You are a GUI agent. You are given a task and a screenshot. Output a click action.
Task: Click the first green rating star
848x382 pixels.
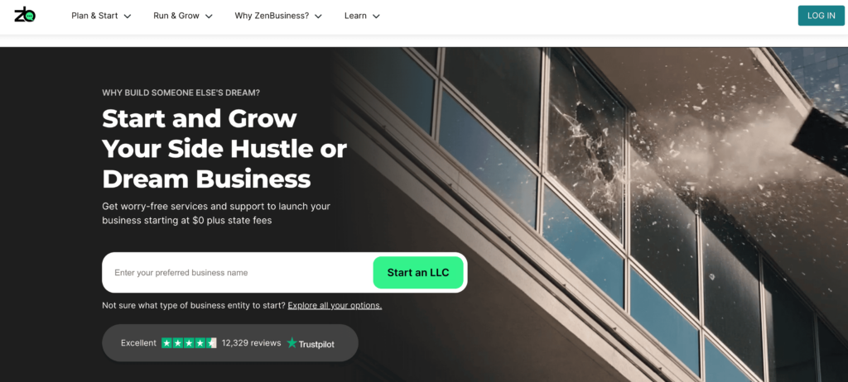tap(166, 342)
